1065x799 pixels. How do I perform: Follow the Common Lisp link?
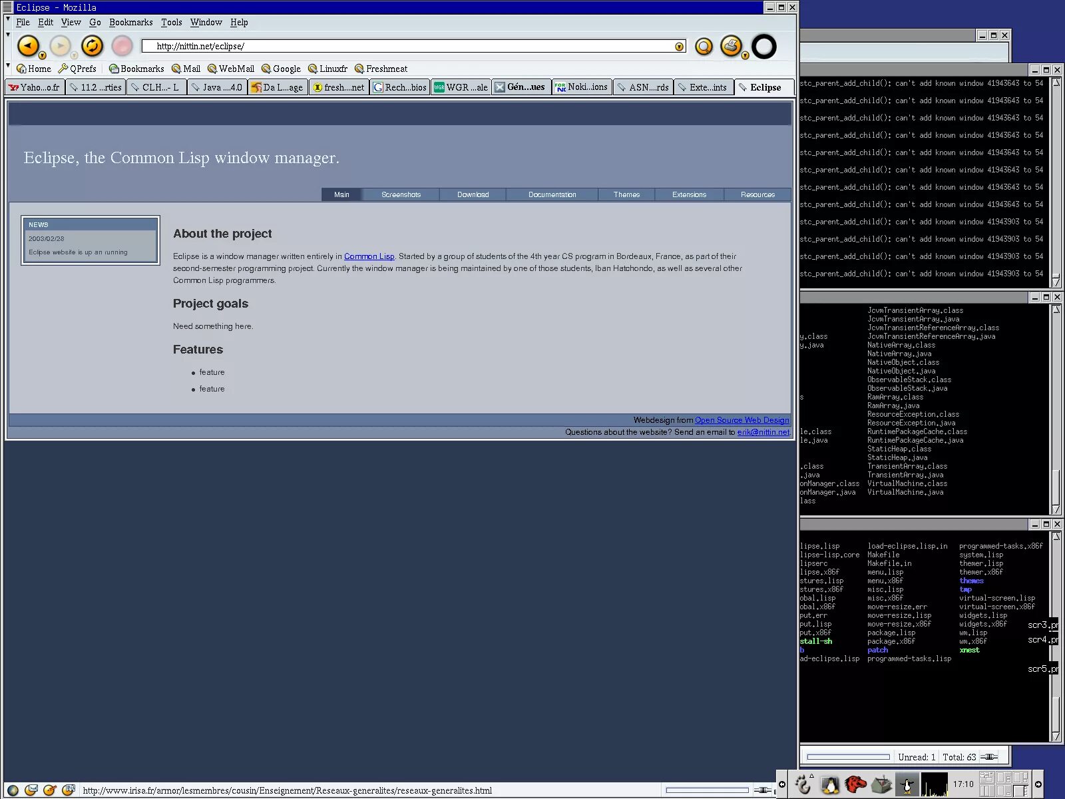click(x=369, y=256)
